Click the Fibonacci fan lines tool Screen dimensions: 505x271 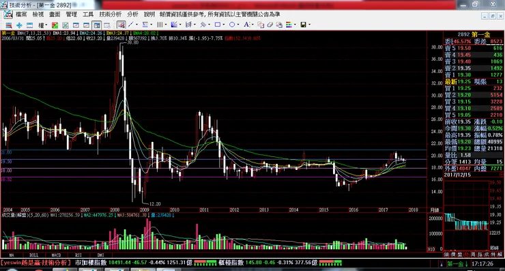173,25
